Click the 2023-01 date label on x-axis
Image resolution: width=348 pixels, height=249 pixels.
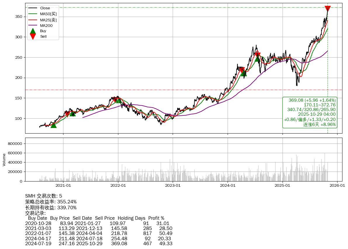[x=173, y=185]
